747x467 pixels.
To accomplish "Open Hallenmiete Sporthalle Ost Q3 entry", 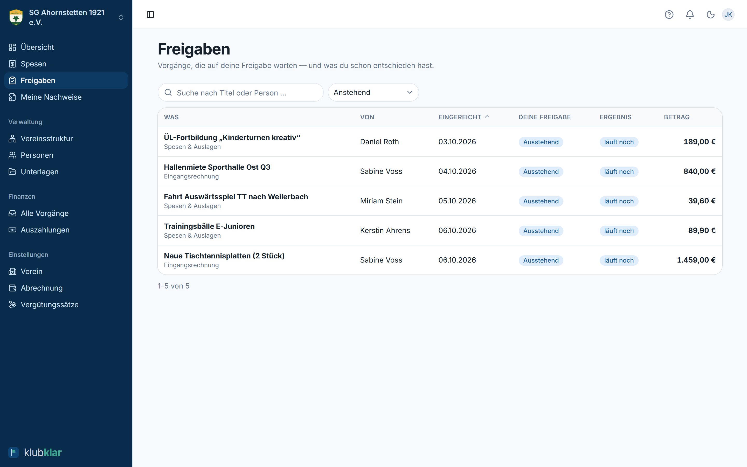I will [217, 167].
